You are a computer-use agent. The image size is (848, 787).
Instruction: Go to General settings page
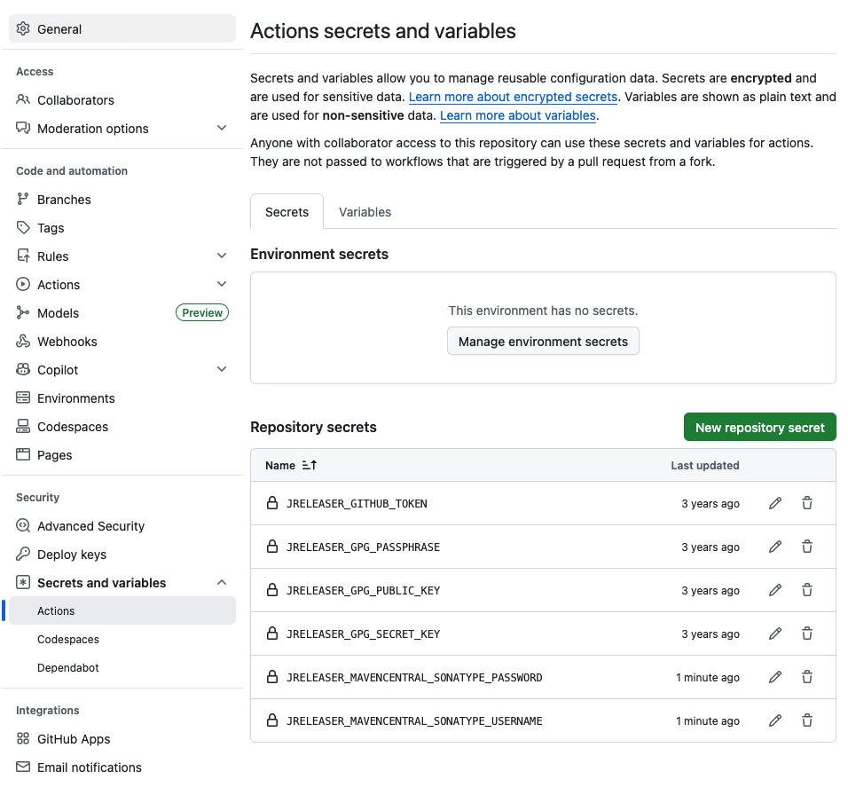click(59, 29)
